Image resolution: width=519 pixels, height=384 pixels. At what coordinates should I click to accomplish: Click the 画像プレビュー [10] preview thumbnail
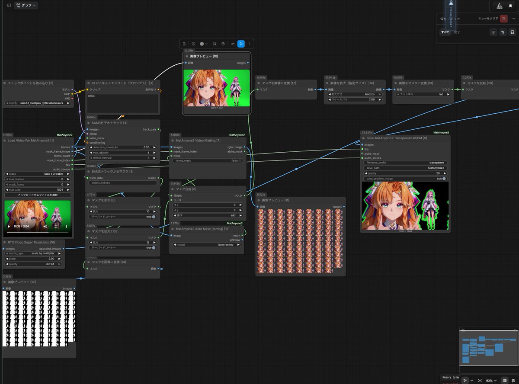coord(217,88)
